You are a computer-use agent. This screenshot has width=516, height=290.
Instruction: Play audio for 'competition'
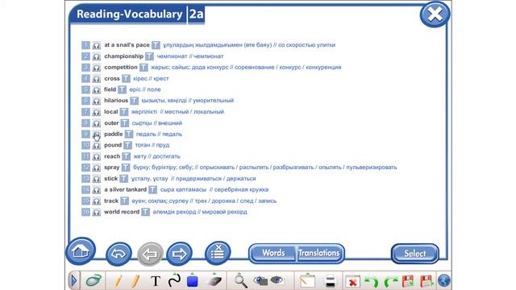click(96, 68)
